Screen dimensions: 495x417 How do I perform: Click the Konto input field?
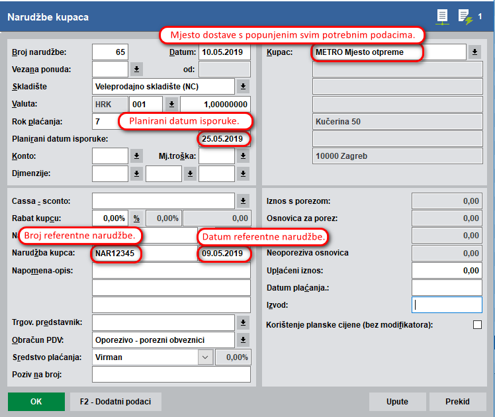pos(110,156)
